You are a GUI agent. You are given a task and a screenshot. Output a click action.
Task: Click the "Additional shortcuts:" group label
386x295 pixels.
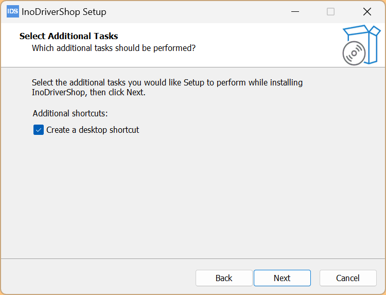click(x=70, y=113)
